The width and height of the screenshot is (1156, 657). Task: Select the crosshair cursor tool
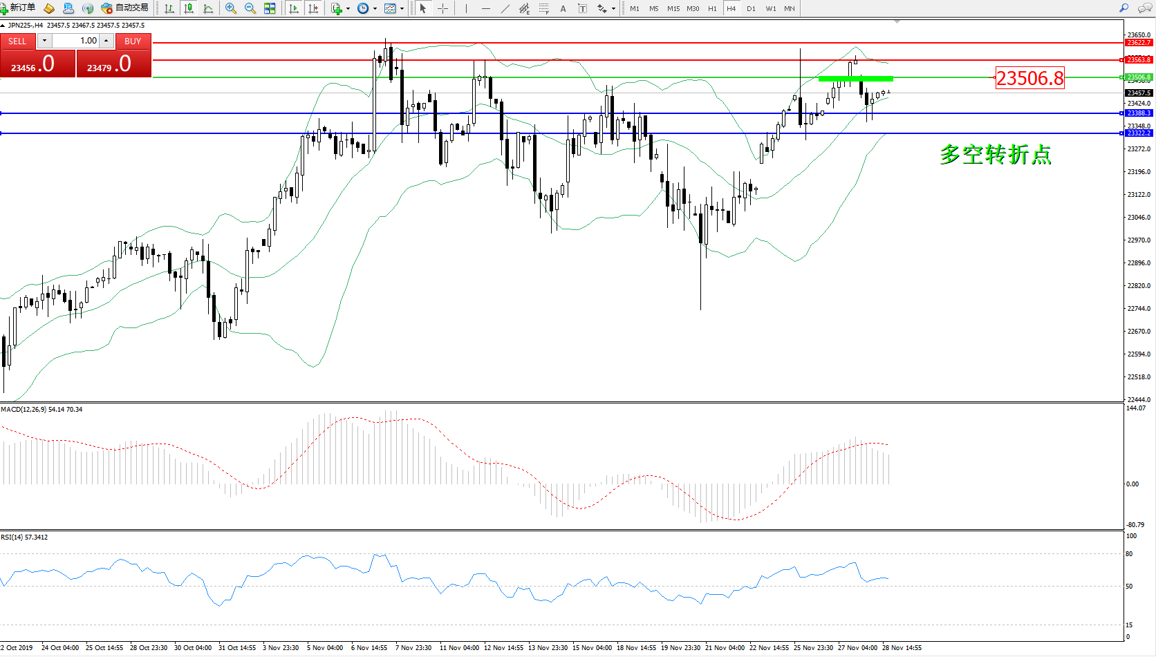pyautogui.click(x=443, y=8)
